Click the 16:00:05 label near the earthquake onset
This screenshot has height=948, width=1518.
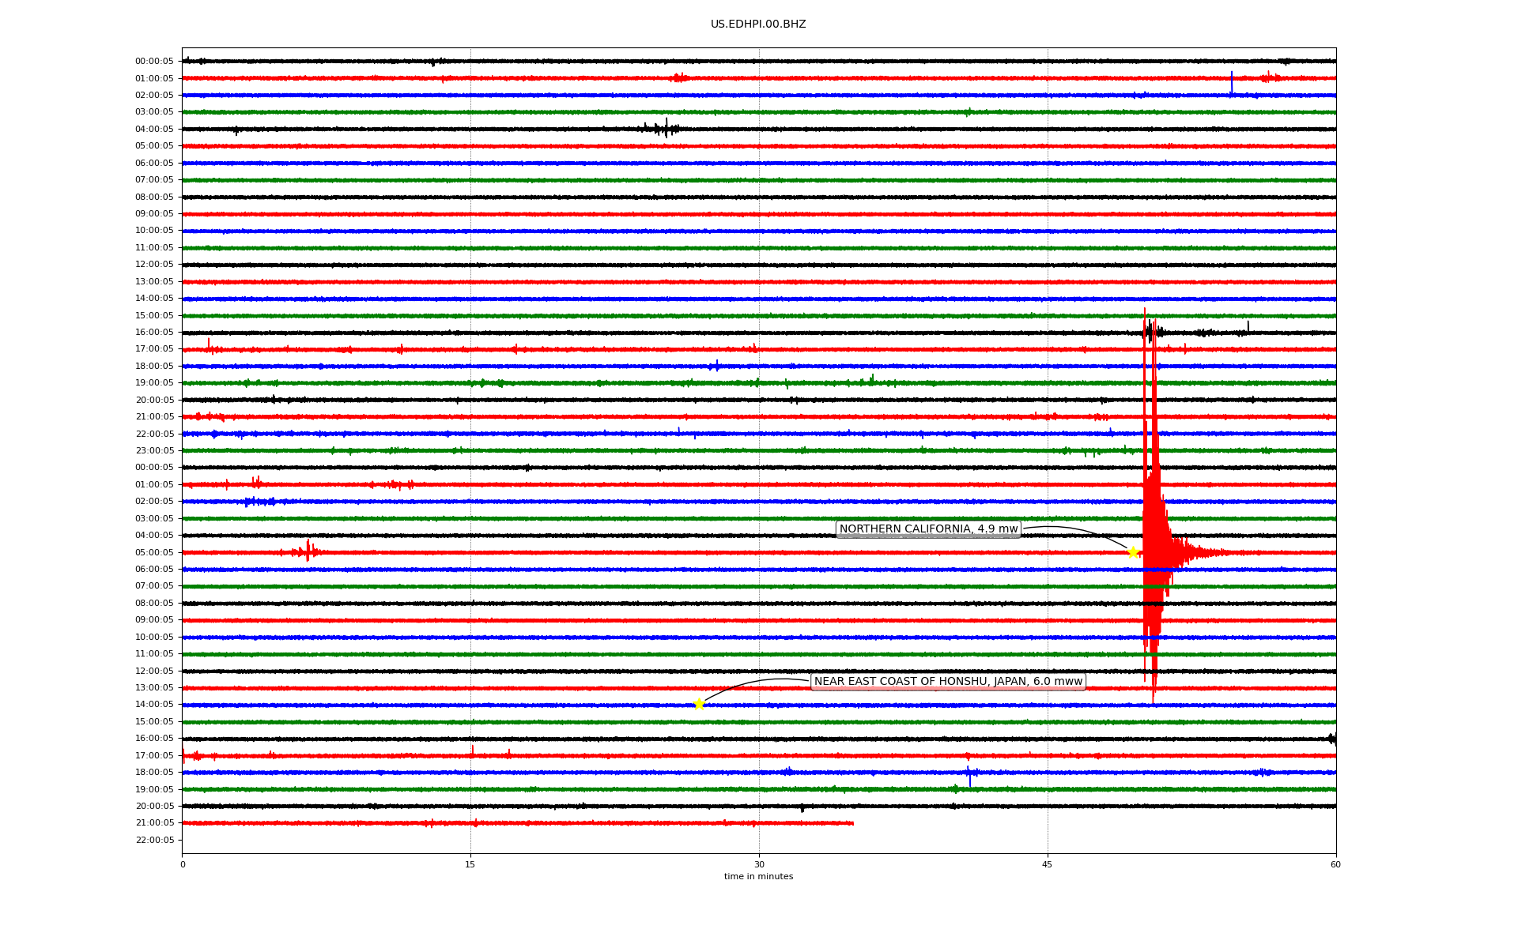tap(154, 333)
